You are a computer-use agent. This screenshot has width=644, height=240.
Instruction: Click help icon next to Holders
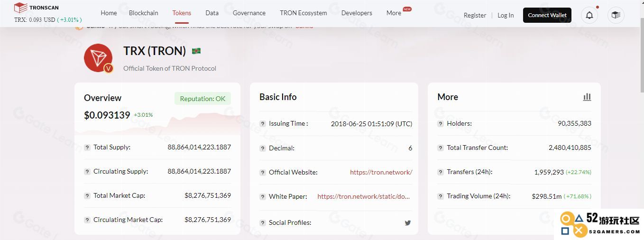[440, 124]
